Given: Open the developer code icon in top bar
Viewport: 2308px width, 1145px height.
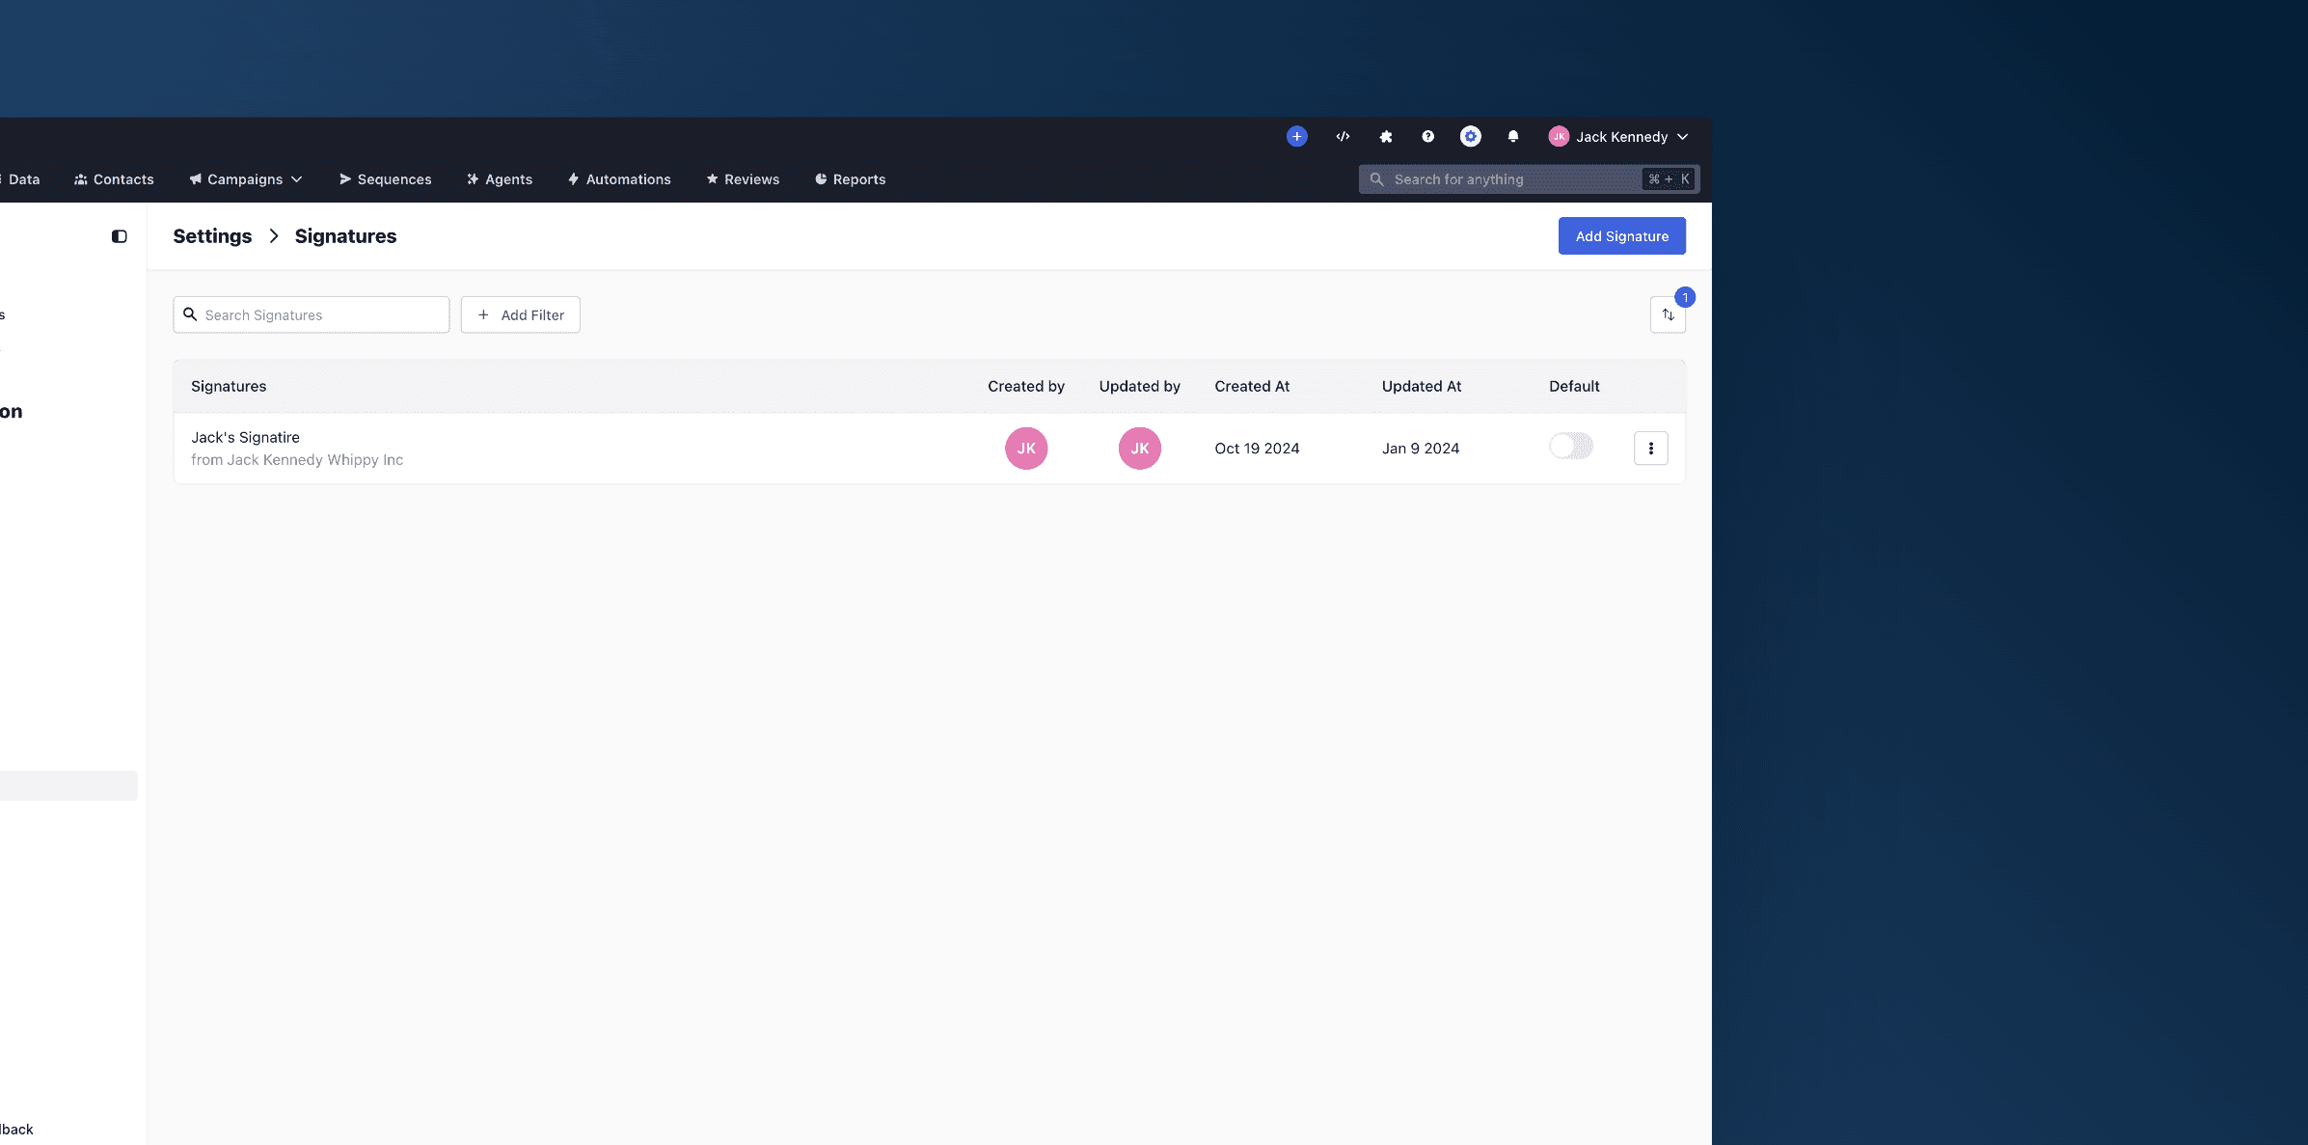Looking at the screenshot, I should (x=1343, y=136).
